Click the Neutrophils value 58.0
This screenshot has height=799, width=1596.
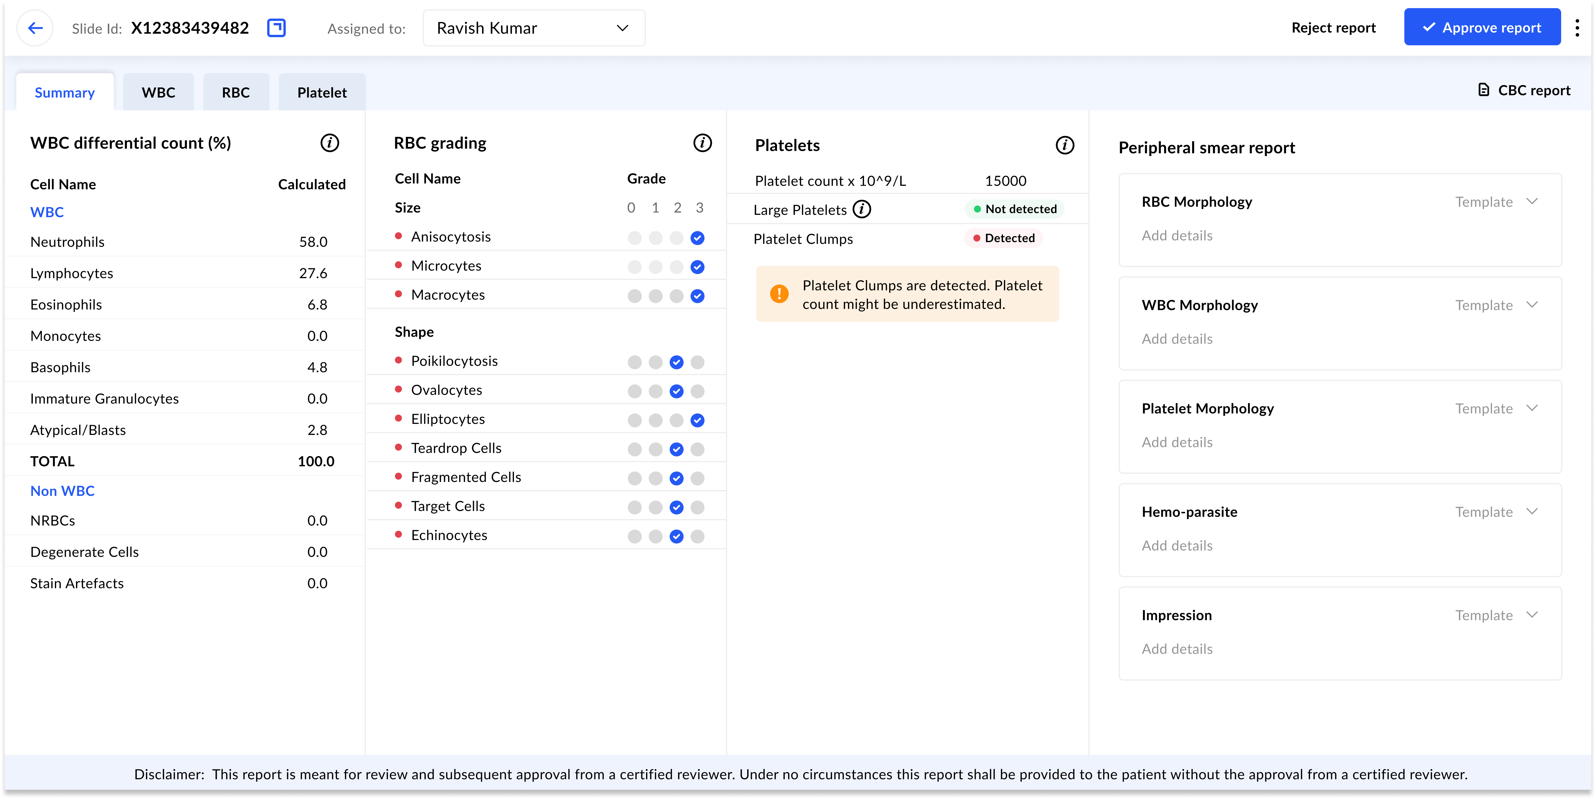click(x=314, y=242)
